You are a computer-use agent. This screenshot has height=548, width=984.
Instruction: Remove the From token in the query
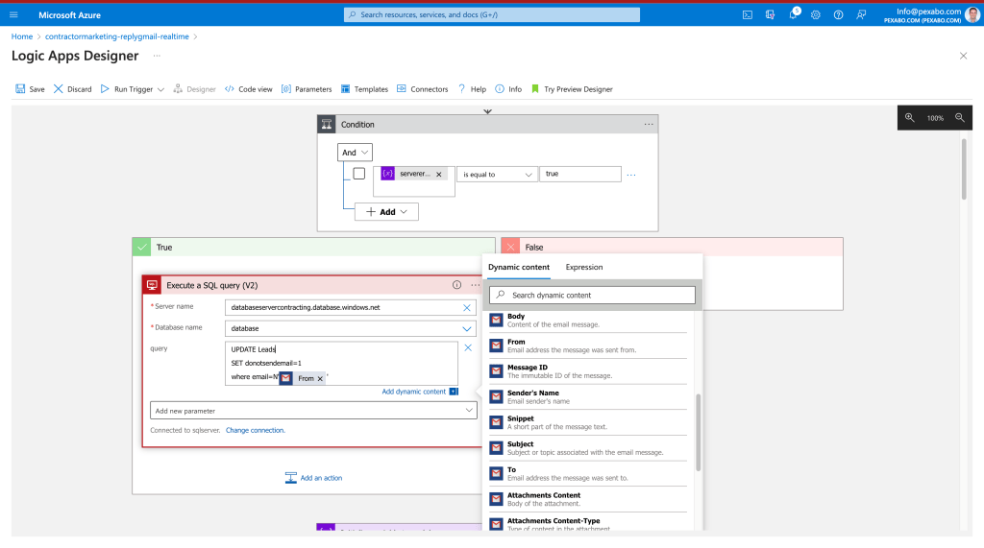coord(320,379)
